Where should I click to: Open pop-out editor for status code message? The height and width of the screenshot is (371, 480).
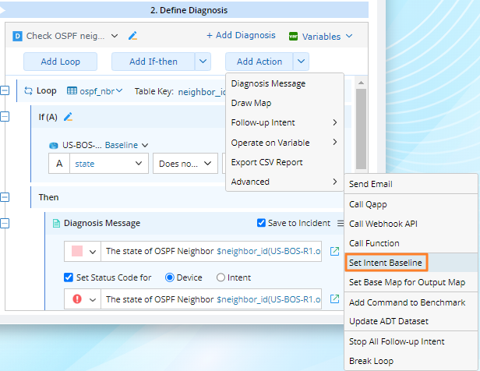coord(334,299)
